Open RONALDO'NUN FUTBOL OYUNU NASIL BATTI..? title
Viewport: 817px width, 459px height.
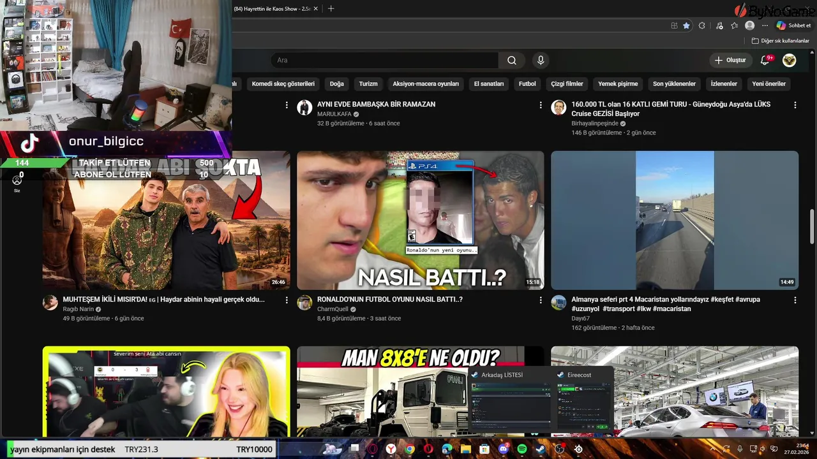[390, 300]
